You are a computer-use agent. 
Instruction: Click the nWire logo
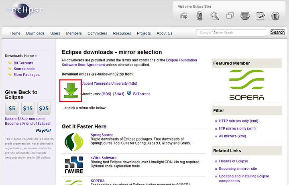point(74,165)
